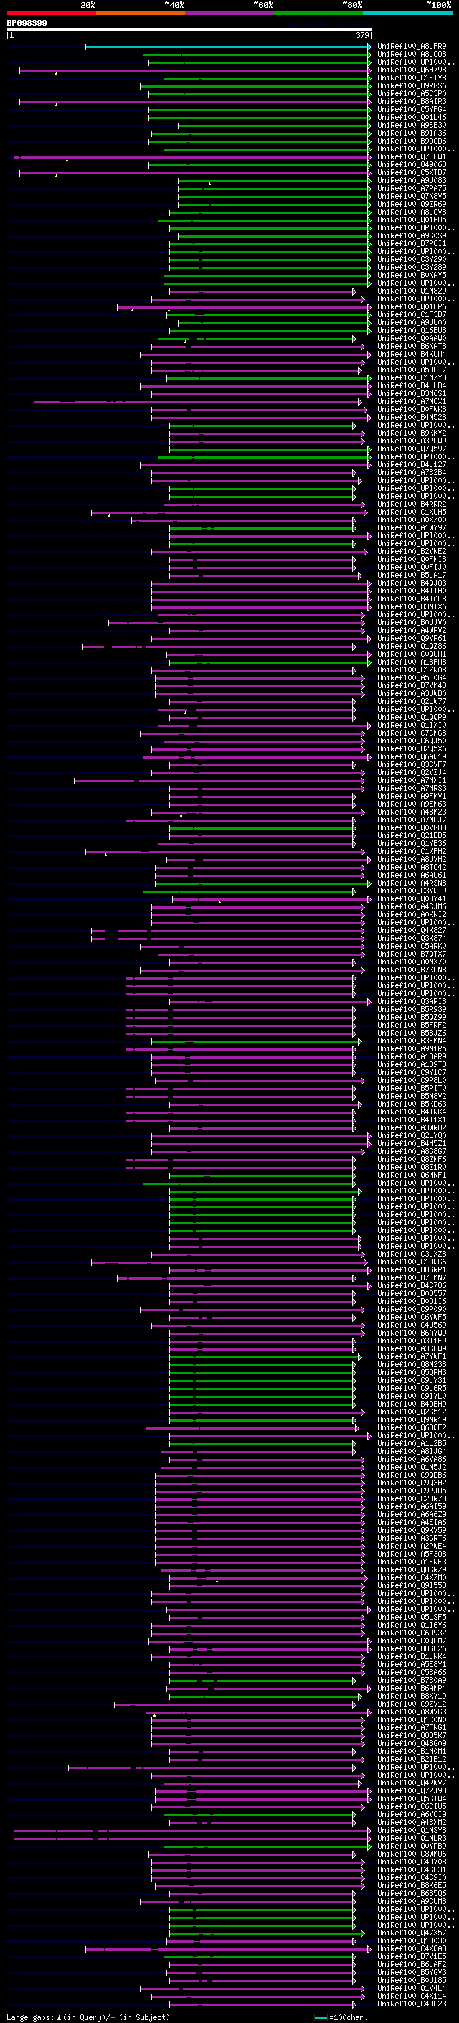Click the white query length bar

[x=189, y=29]
